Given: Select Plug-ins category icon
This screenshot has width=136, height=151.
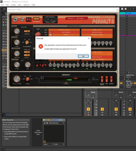Looking at the screenshot, I should (x=4, y=50).
